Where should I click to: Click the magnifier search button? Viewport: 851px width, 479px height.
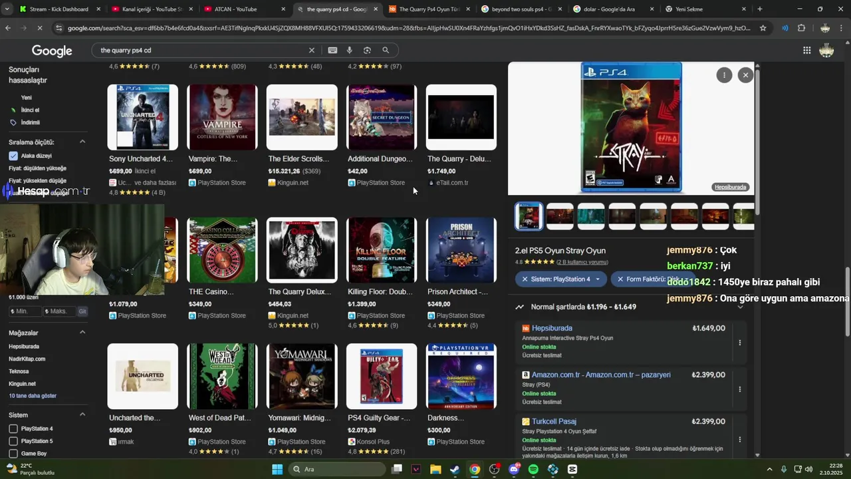tap(386, 50)
